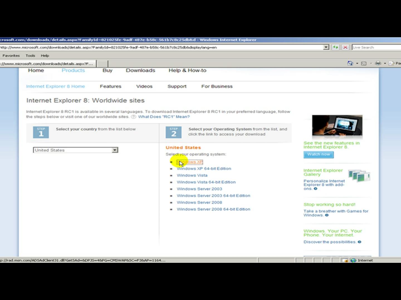Select the microsoft.com downloads browser tab

(x=48, y=64)
